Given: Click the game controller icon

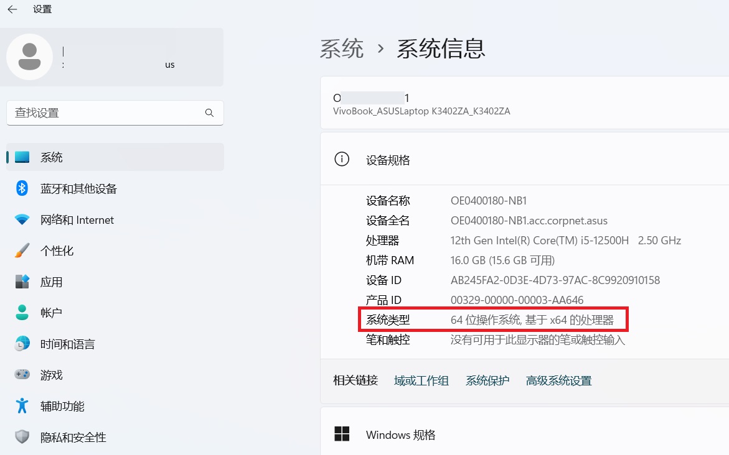Looking at the screenshot, I should (22, 375).
